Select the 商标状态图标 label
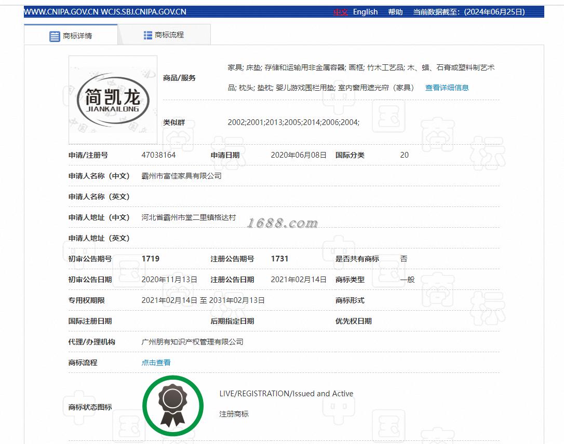The height and width of the screenshot is (444, 564). tap(90, 407)
